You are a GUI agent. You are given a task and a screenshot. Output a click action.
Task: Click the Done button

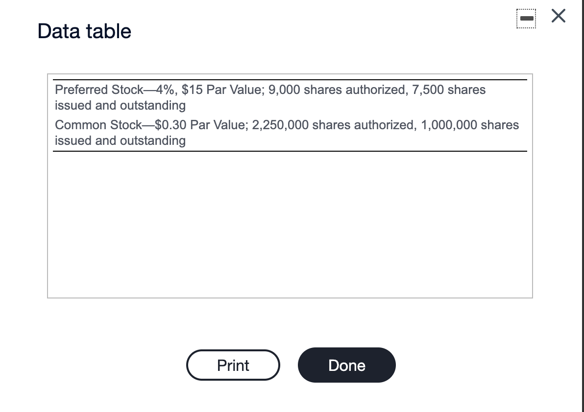tap(346, 365)
